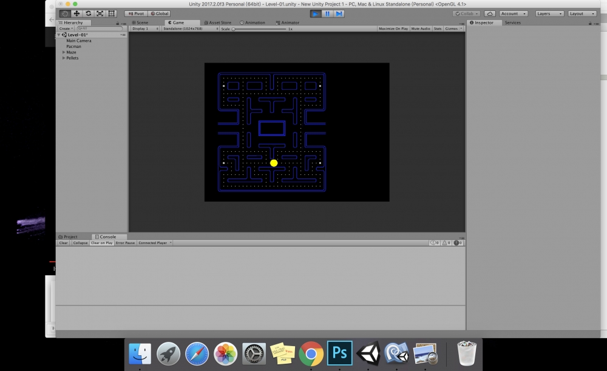This screenshot has width=607, height=371.
Task: Open Finder from the Dock
Action: [140, 353]
